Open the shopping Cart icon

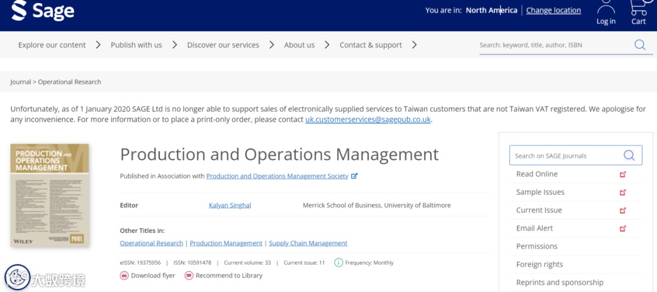click(639, 7)
